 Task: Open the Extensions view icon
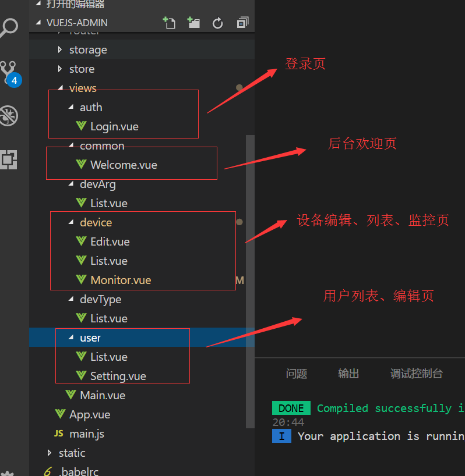coord(9,158)
